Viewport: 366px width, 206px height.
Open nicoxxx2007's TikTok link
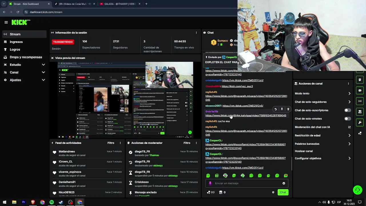[243, 106]
